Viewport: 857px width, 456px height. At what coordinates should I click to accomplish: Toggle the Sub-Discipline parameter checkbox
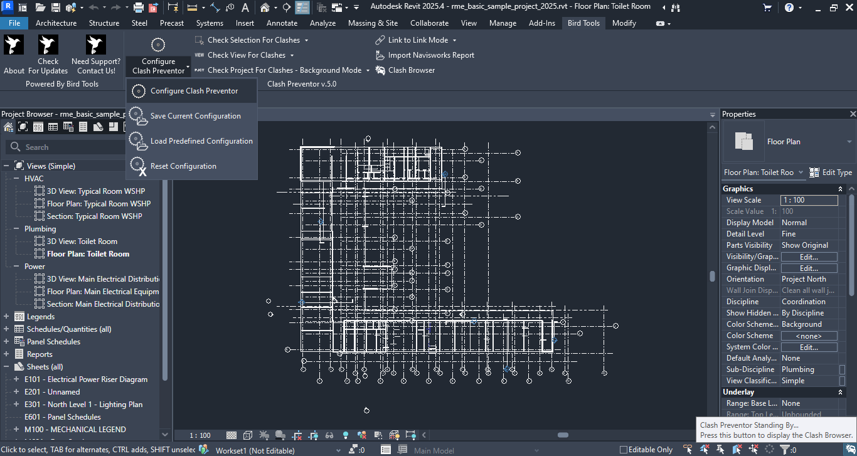point(842,370)
